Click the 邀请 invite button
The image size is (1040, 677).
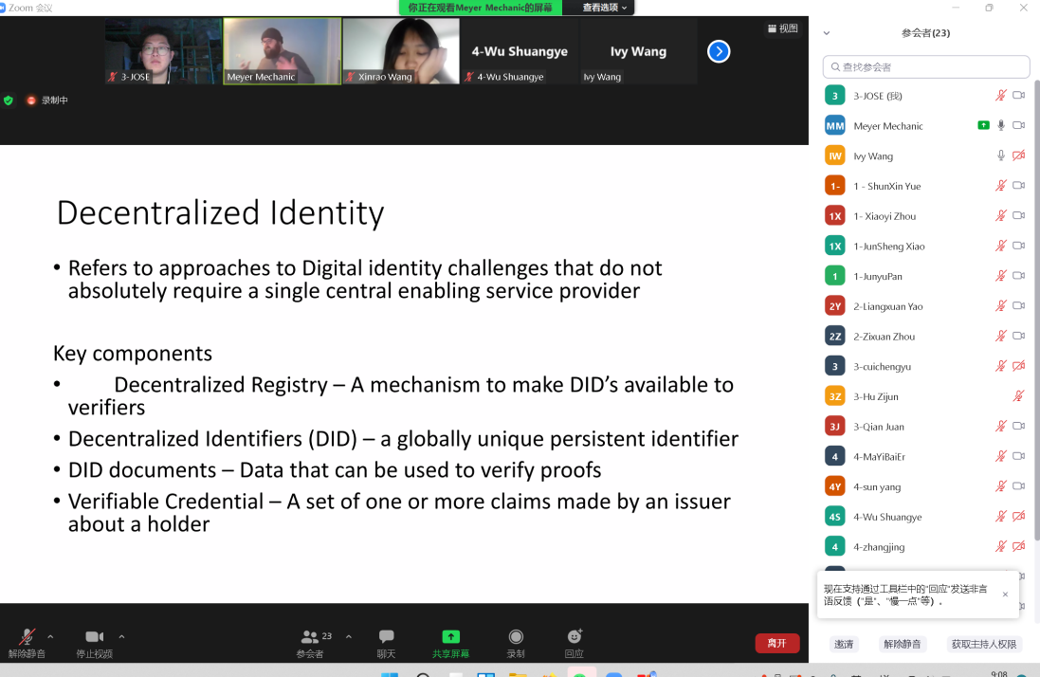point(844,644)
